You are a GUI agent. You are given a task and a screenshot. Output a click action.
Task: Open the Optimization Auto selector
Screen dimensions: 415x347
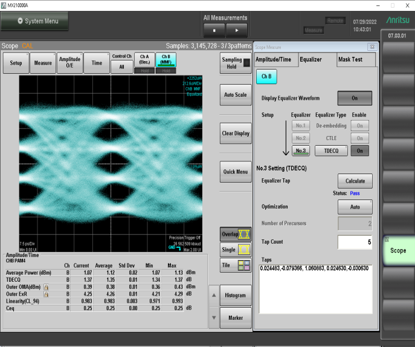point(355,207)
